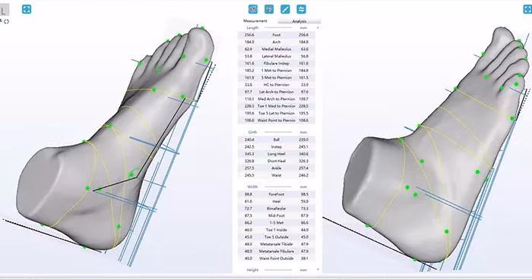
Task: Select the Heel width row label
Action: [x=277, y=202]
